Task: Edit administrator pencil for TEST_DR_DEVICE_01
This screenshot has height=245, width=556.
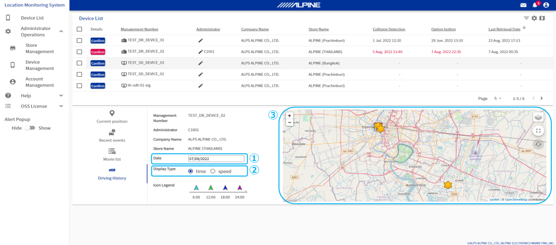Action: point(200,40)
